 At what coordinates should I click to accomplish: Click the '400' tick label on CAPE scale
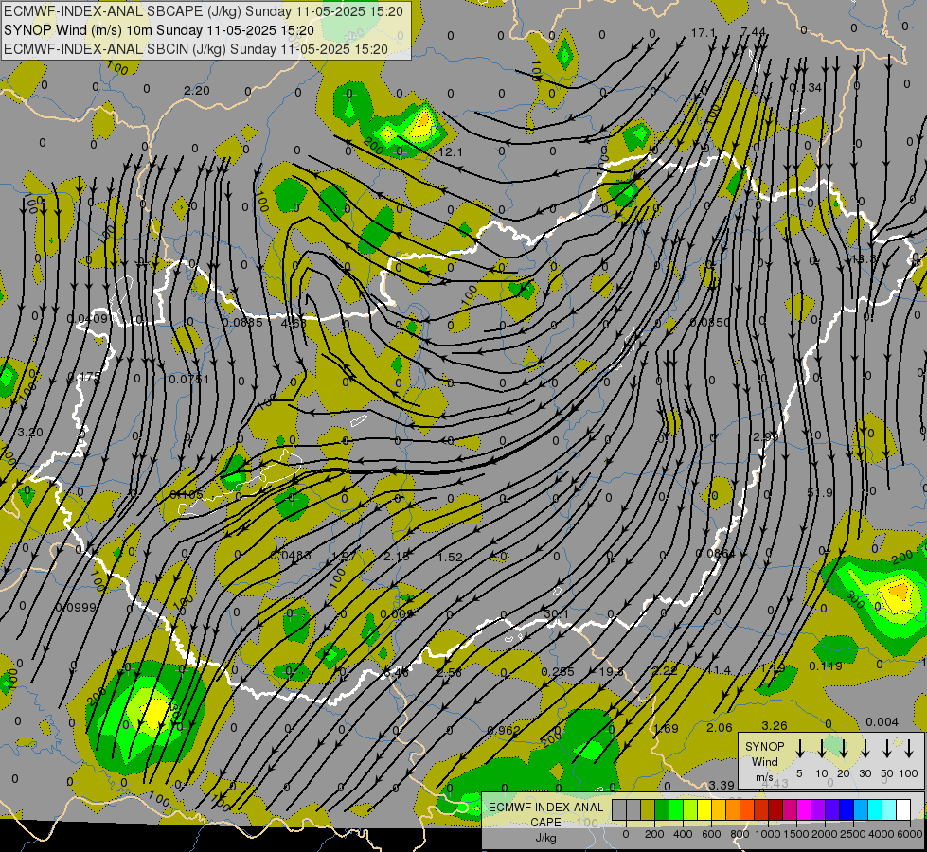[x=683, y=834]
